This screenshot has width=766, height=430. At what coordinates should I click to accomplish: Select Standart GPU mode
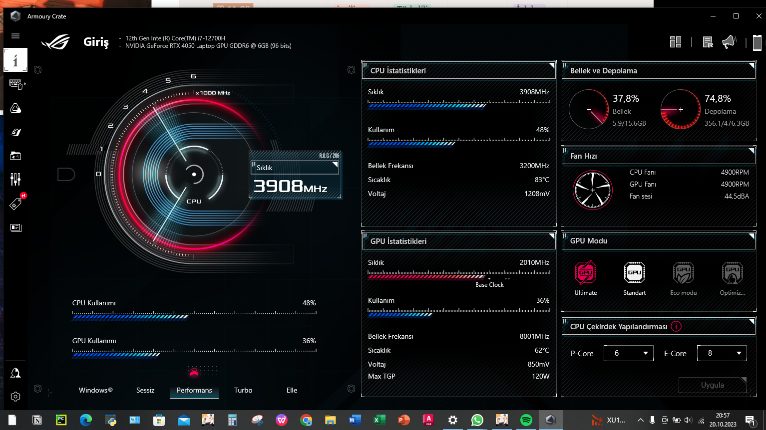click(635, 278)
